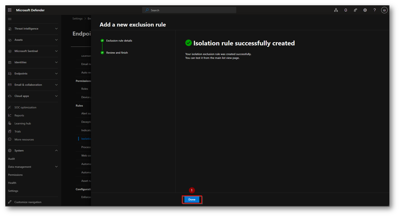400x217 pixels.
Task: Click the Done button
Action: 192,200
